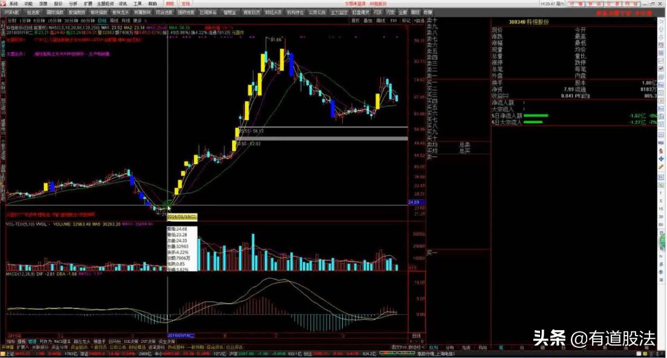Expand the 扩展∧ bottom panel
Screen dimensions: 667x358
pos(22,347)
